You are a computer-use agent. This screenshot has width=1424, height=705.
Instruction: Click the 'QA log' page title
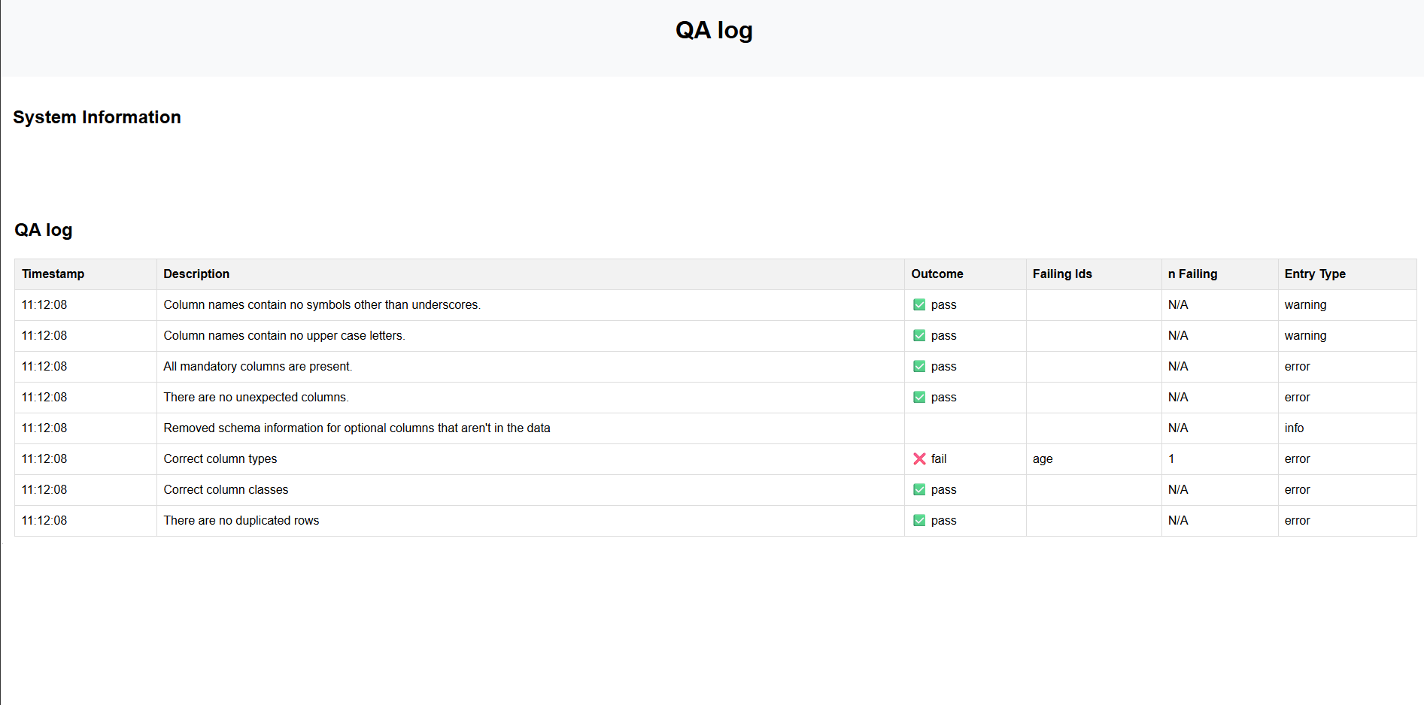coord(713,30)
